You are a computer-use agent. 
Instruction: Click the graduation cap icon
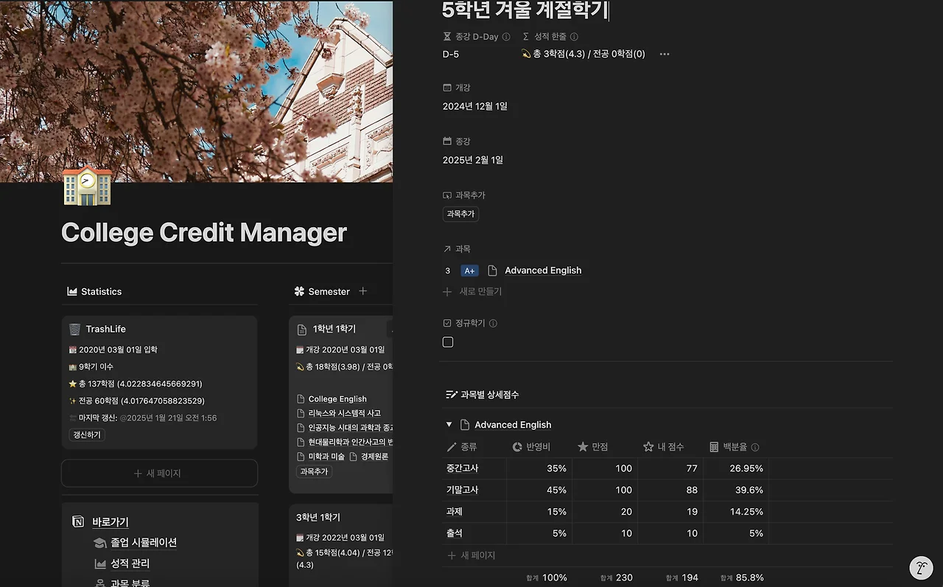click(x=100, y=543)
